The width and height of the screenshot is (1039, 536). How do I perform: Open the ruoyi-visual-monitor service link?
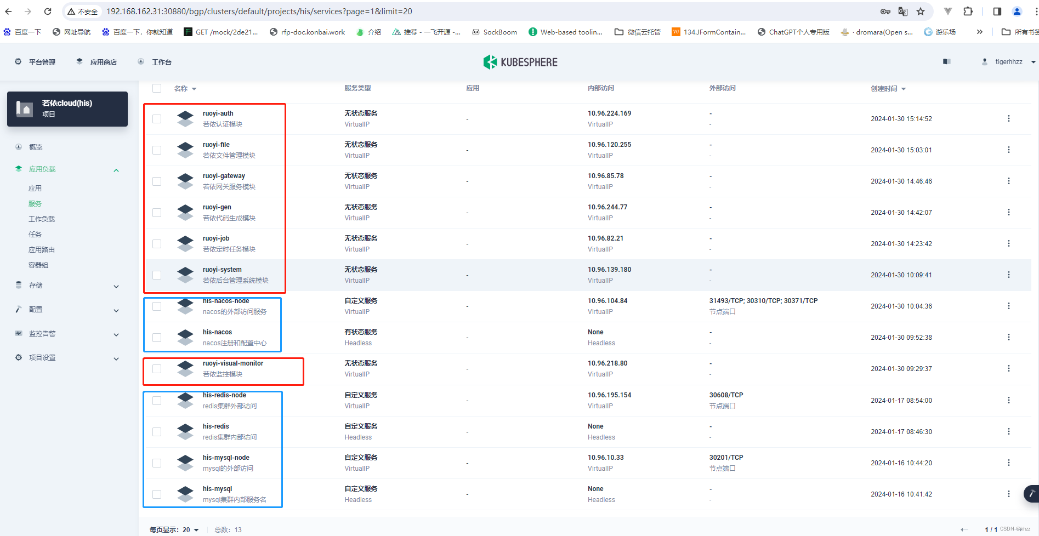click(233, 363)
